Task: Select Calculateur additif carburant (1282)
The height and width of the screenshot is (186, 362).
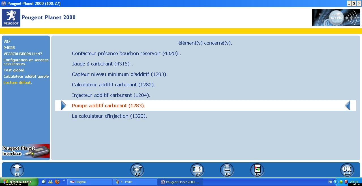Action: [x=113, y=85]
